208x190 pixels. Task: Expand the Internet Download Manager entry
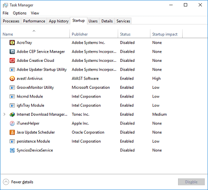point(5,114)
